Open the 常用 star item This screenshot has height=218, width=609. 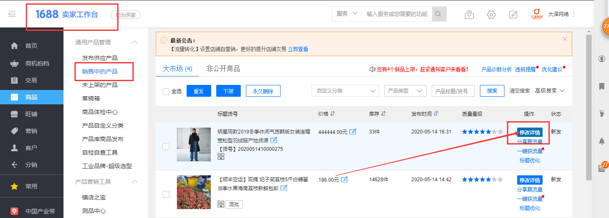click(32, 186)
